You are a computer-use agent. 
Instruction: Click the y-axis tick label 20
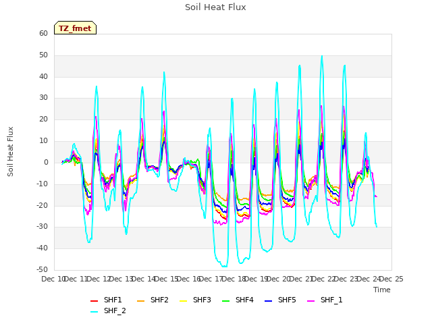(x=43, y=119)
